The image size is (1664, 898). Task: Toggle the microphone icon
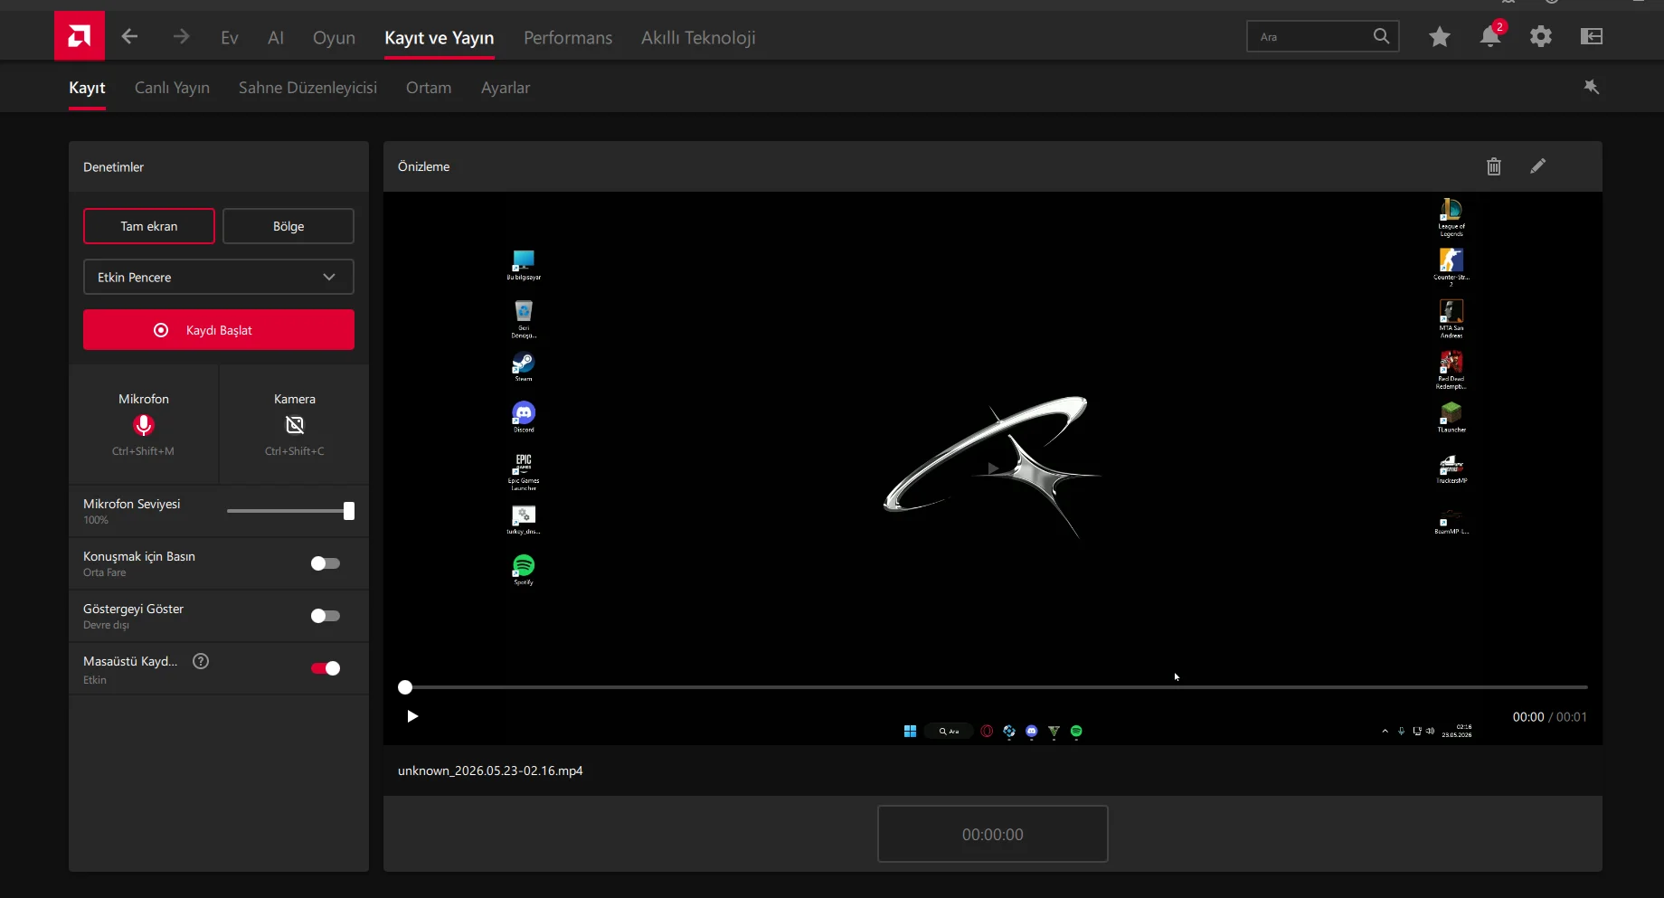tap(144, 425)
